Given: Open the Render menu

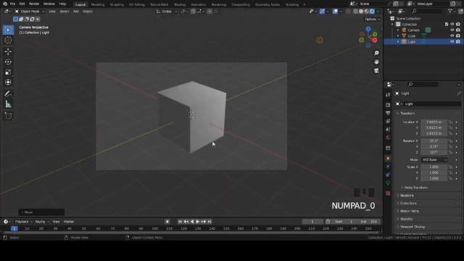Looking at the screenshot, I should click(34, 4).
